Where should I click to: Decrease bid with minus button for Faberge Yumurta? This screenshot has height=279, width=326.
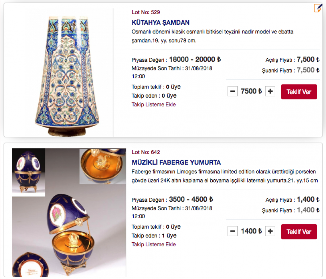point(233,231)
